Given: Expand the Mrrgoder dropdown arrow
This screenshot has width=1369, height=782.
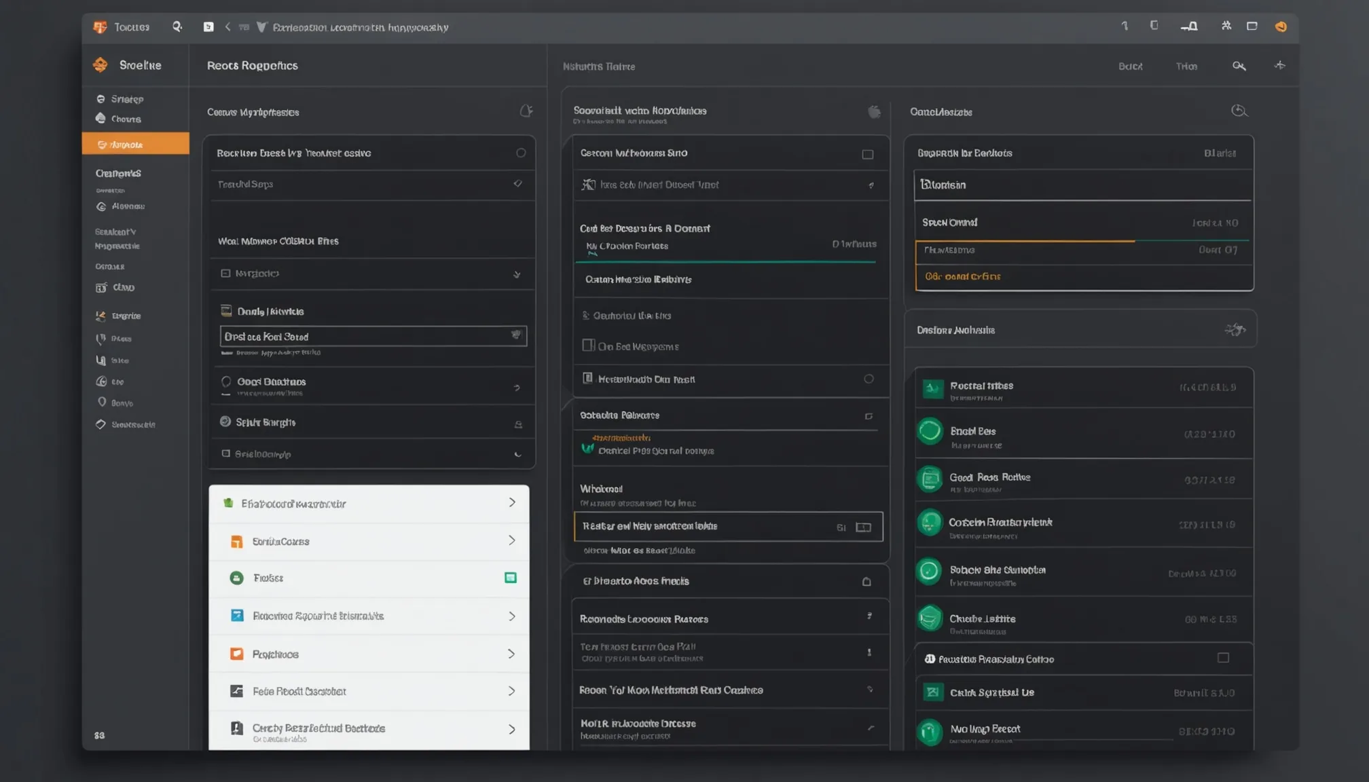Looking at the screenshot, I should (x=517, y=274).
